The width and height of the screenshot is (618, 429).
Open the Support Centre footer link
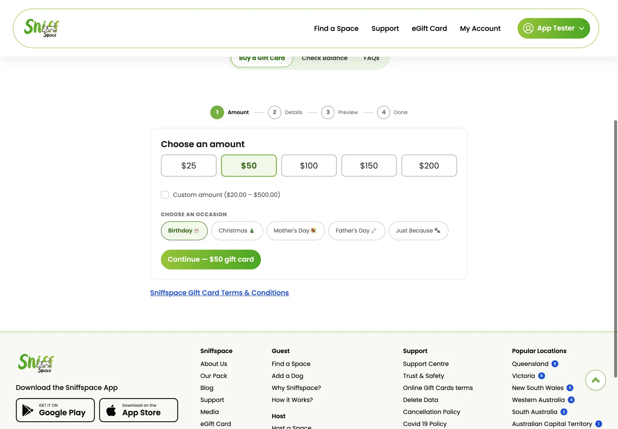click(x=426, y=364)
